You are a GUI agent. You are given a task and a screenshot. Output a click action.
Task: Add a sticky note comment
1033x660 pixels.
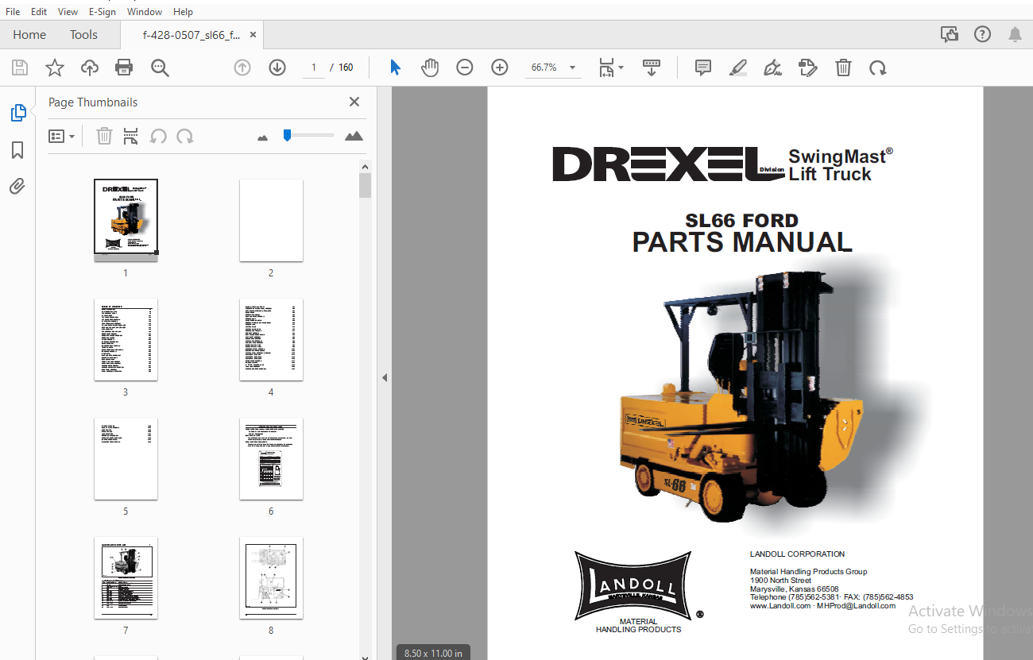tap(702, 68)
